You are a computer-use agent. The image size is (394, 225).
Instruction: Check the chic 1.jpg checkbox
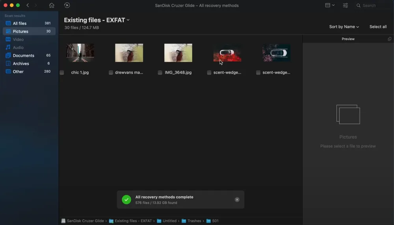(x=62, y=73)
